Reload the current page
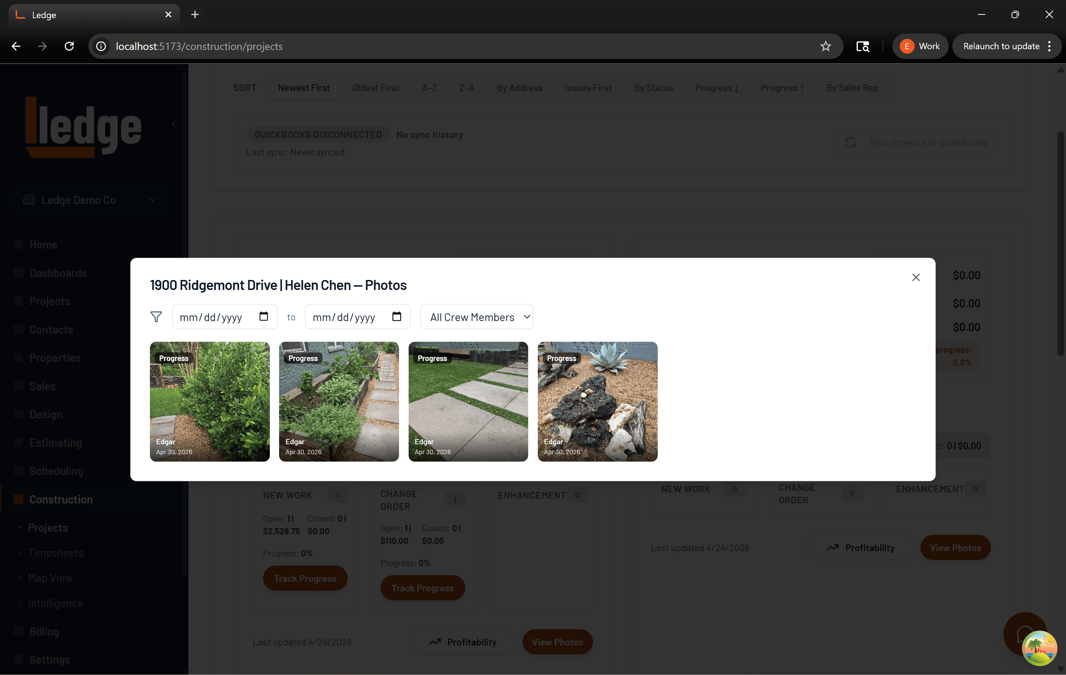Image resolution: width=1066 pixels, height=675 pixels. click(x=69, y=47)
